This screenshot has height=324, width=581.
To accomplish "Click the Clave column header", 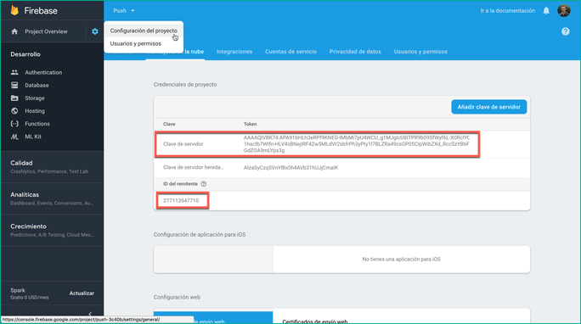I will pyautogui.click(x=169, y=124).
